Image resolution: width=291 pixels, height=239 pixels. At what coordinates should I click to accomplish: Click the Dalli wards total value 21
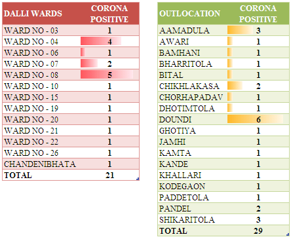tap(109, 175)
